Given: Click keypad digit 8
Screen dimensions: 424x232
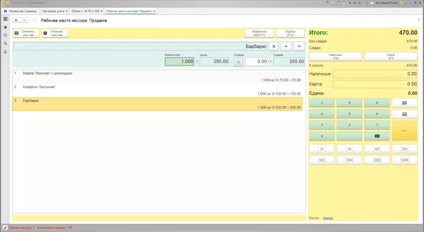Looking at the screenshot, I should (x=349, y=103).
